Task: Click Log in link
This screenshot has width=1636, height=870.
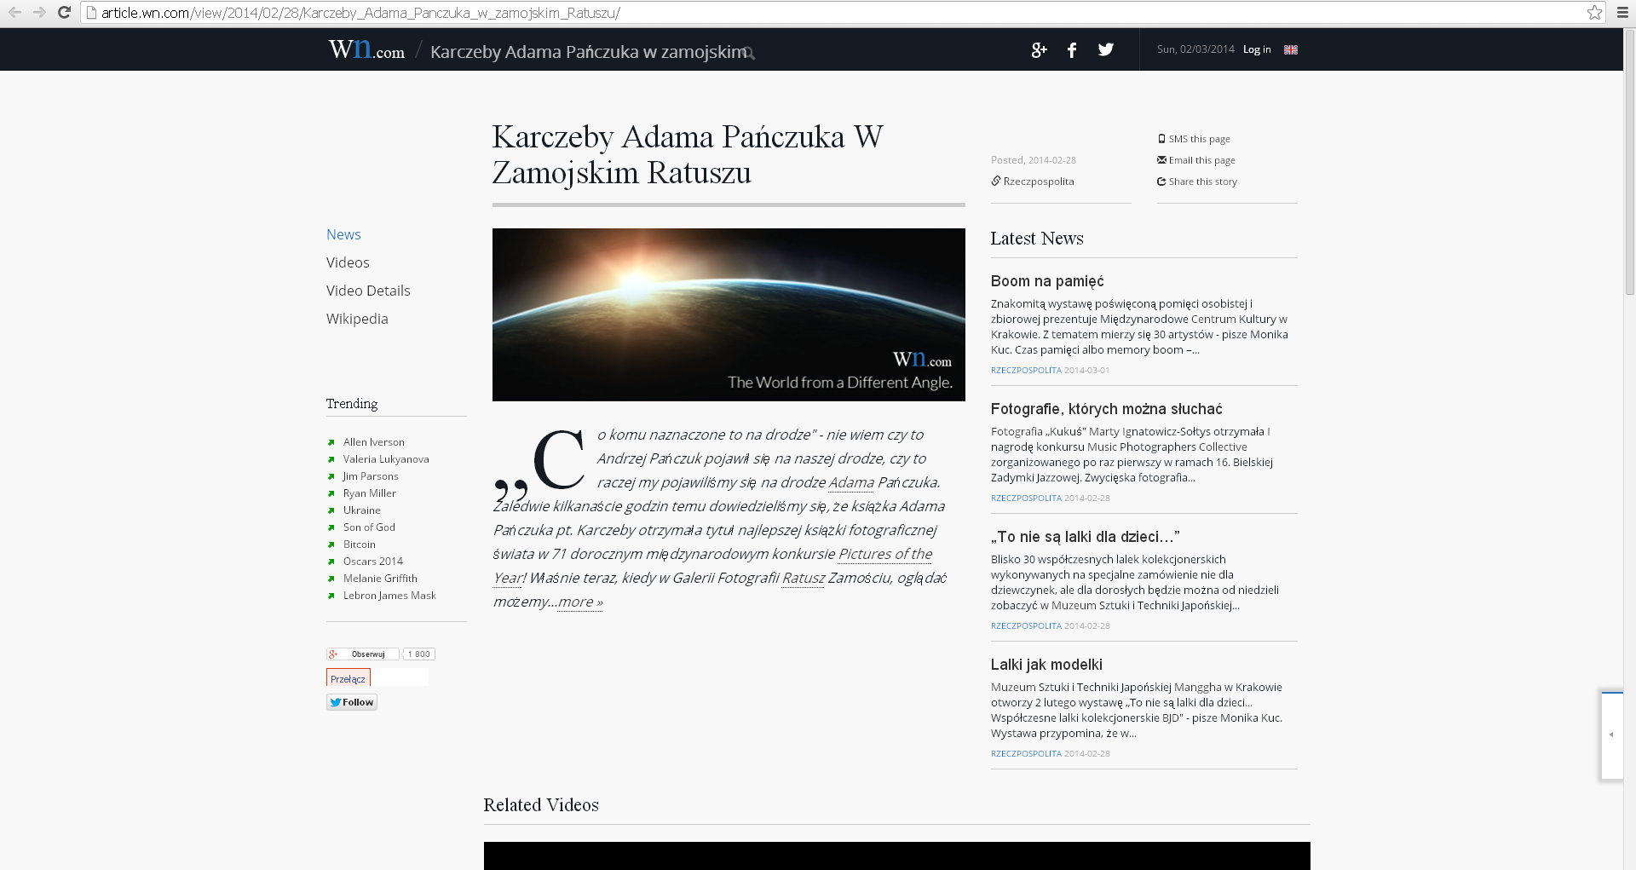Action: click(1257, 49)
